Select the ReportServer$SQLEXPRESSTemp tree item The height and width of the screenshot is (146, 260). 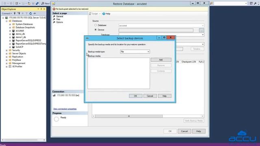tap(31, 44)
